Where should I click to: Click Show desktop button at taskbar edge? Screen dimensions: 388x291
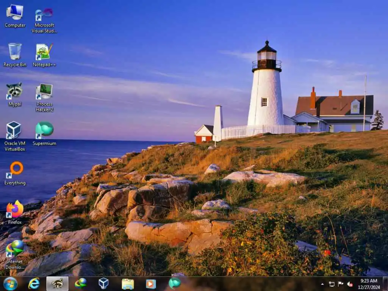pyautogui.click(x=385, y=284)
